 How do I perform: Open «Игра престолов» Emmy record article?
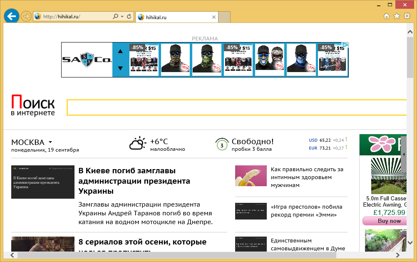[306, 211]
